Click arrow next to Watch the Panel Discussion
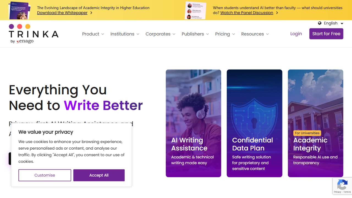 pos(277,13)
